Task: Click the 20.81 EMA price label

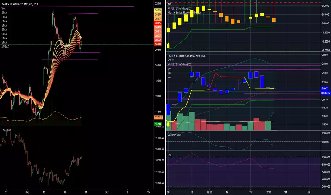Action: [x=158, y=32]
